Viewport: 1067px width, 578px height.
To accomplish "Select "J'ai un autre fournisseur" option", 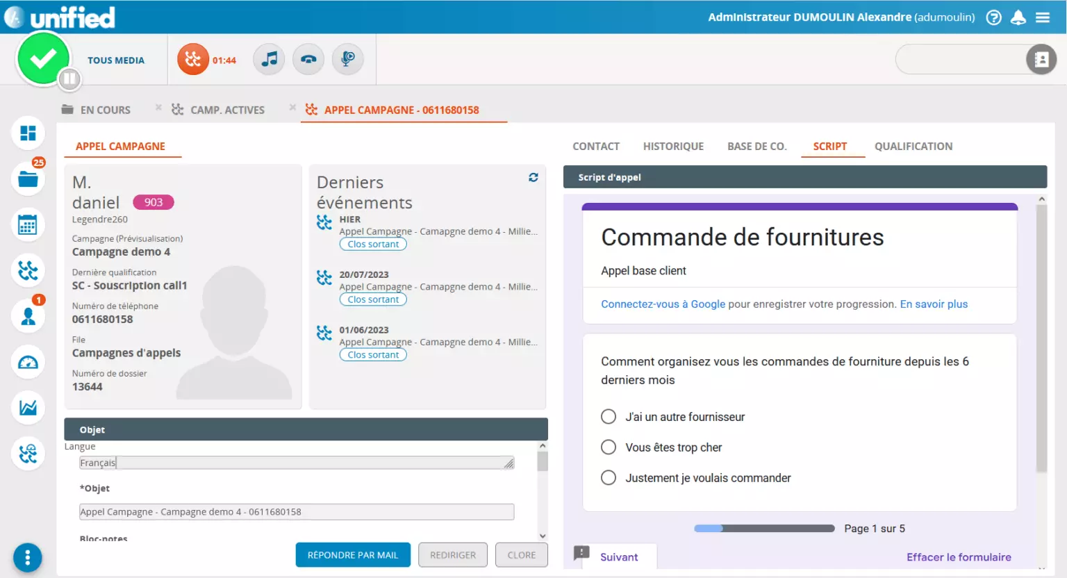I will tap(609, 417).
